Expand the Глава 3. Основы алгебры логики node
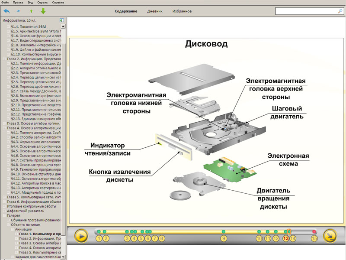Viewport: 346px width, 260px height. 4,123
